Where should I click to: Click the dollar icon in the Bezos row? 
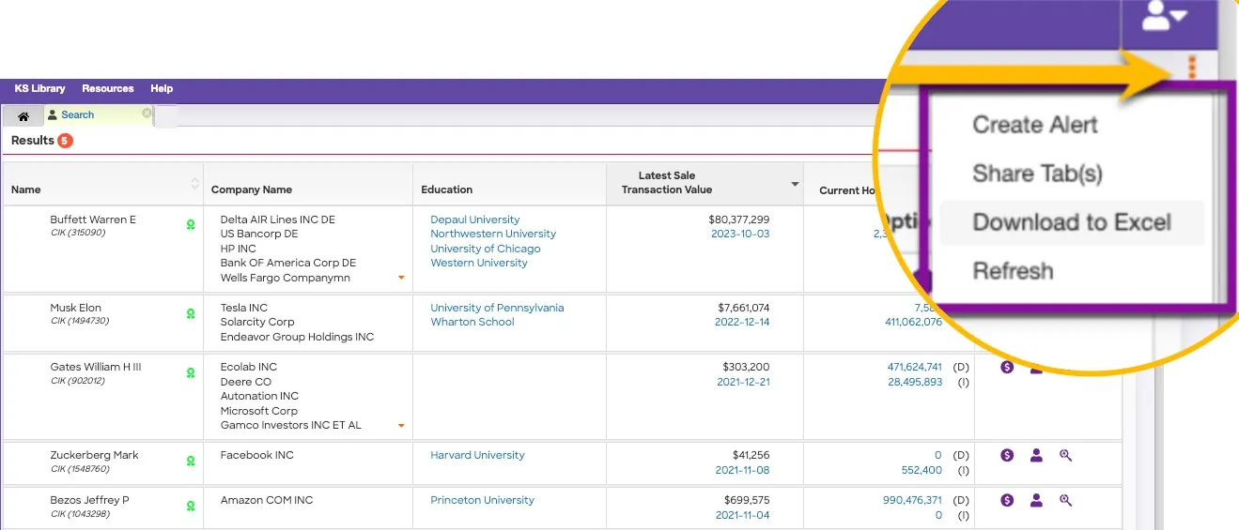pos(1007,500)
